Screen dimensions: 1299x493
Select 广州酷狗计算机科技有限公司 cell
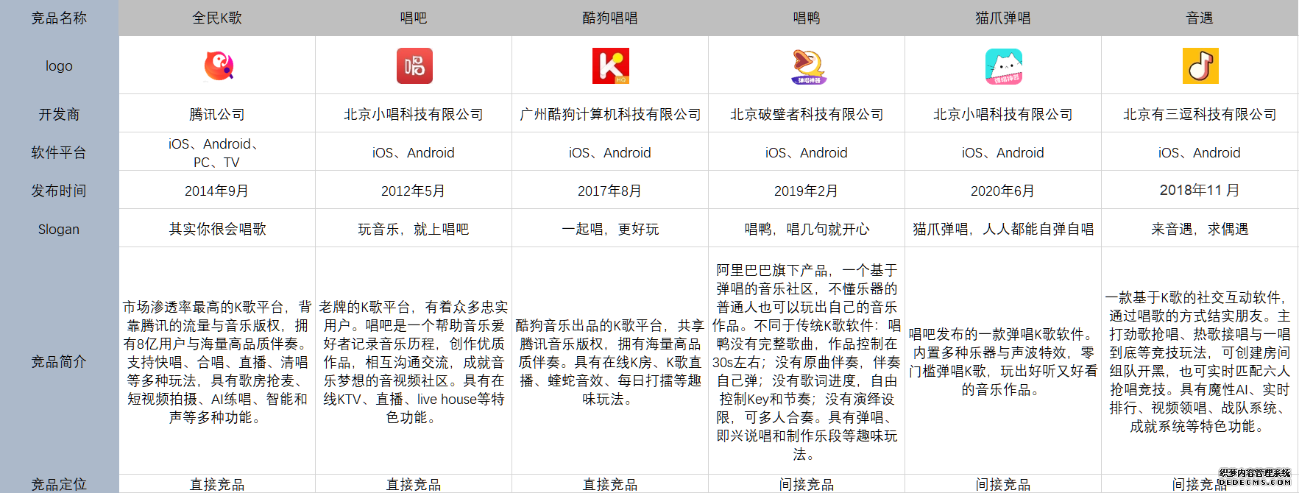coord(610,114)
